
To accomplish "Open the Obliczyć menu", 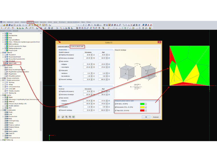I will click(x=30, y=22).
